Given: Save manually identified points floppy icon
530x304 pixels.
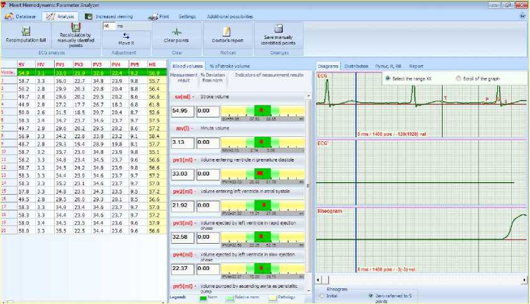Looking at the screenshot, I should [279, 29].
